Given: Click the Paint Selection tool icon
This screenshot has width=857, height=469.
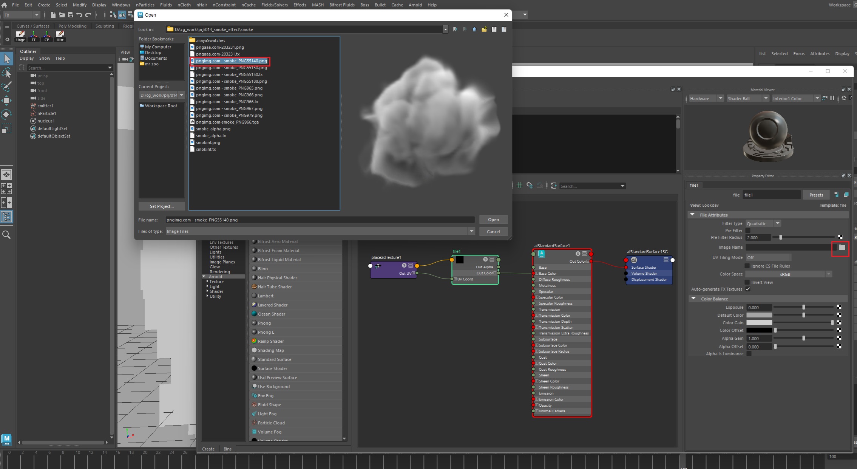Looking at the screenshot, I should [x=6, y=87].
